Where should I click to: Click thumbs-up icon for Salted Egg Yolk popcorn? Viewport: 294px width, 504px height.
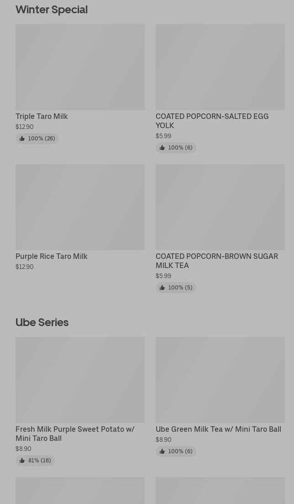(x=162, y=148)
